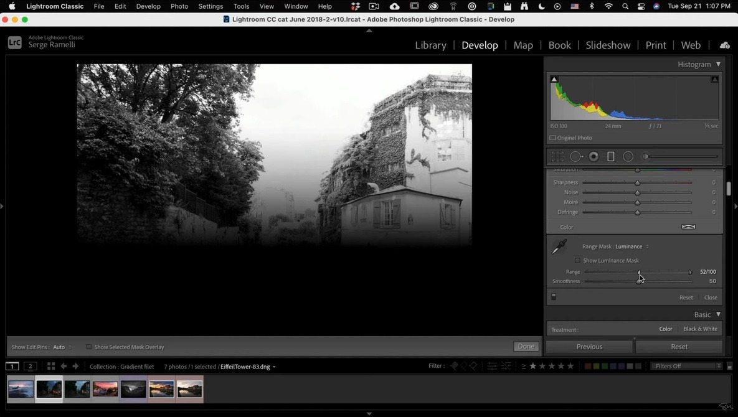This screenshot has height=417, width=738.
Task: Enable Show Luminance Mask checkbox
Action: tap(577, 260)
